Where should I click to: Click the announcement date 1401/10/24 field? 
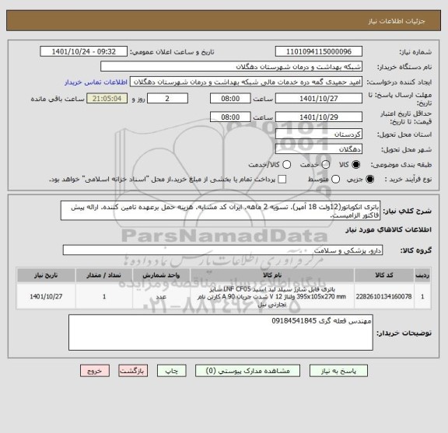pyautogui.click(x=83, y=52)
